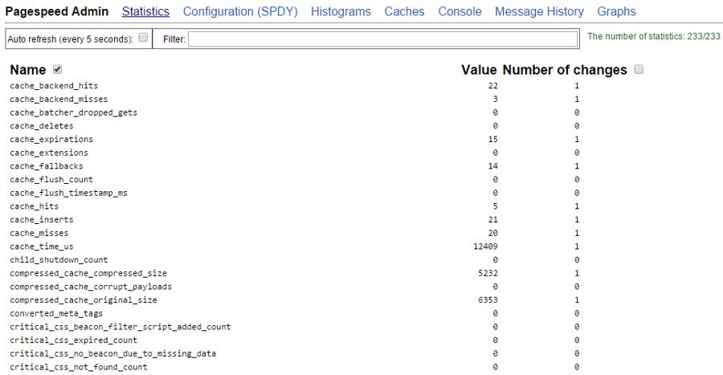Click the value 6353 for original size
The width and height of the screenshot is (723, 375).
[488, 300]
